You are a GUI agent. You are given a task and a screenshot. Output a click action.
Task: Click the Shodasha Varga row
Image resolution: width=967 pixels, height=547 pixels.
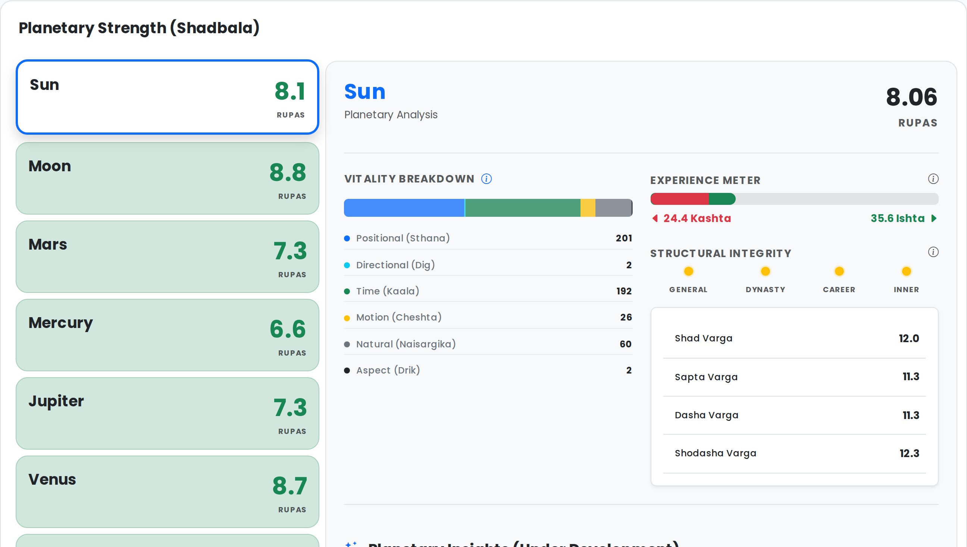pos(794,453)
